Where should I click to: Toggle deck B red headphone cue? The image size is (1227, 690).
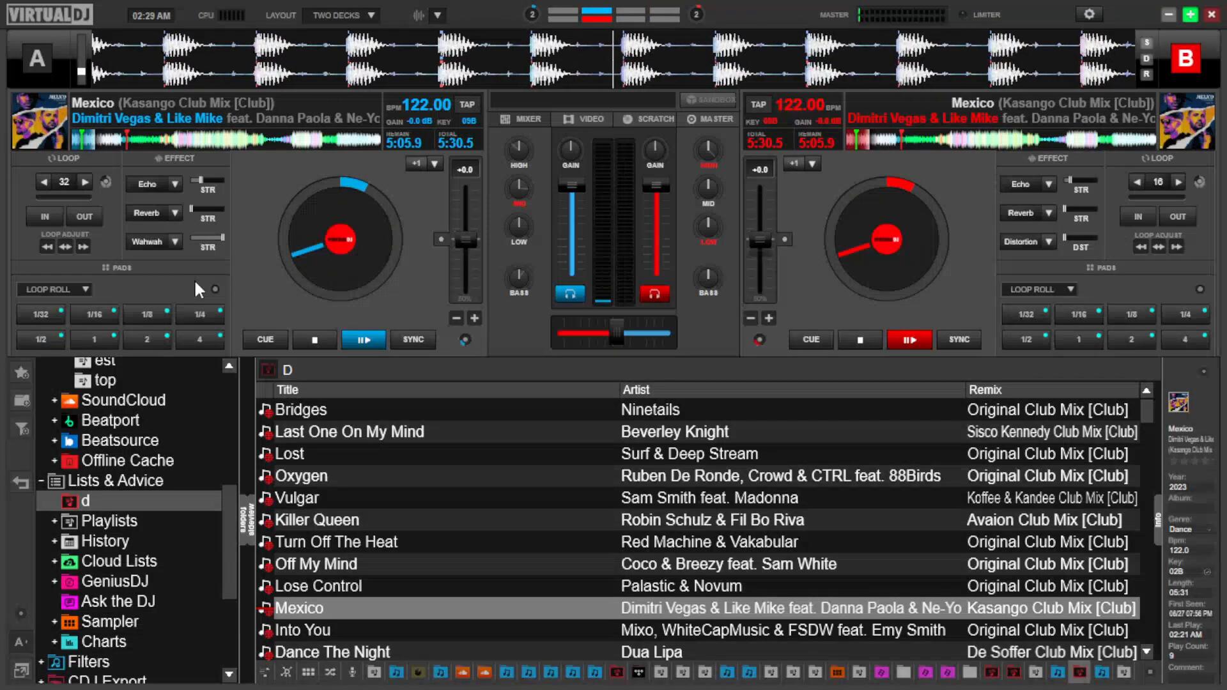(x=654, y=294)
